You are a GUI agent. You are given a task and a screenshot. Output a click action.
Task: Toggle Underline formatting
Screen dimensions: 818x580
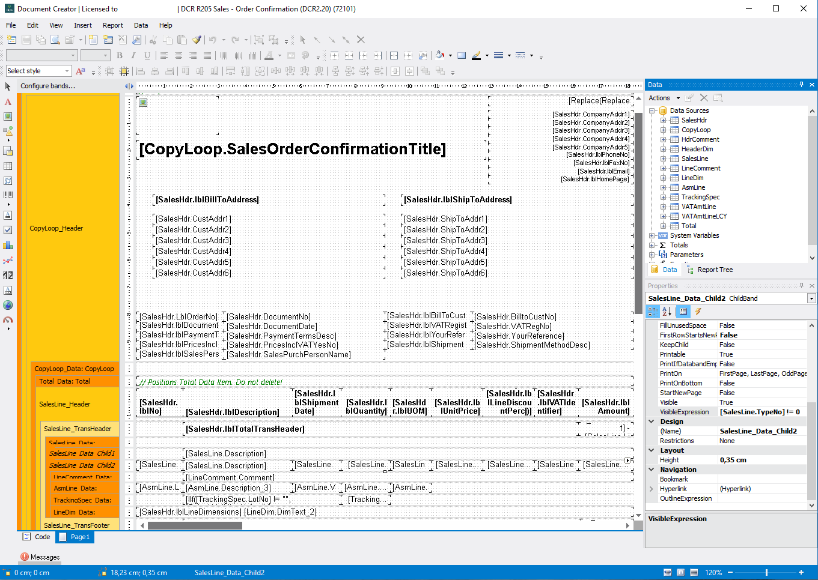point(147,55)
